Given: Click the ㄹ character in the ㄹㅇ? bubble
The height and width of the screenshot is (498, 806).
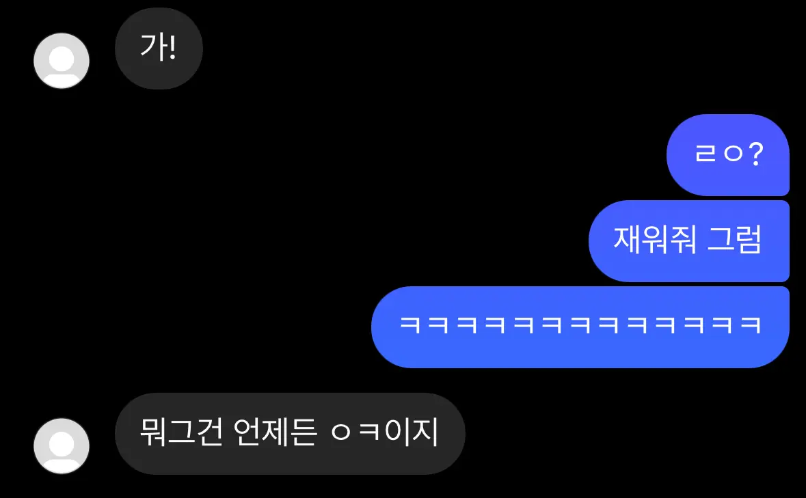Looking at the screenshot, I should tap(706, 153).
